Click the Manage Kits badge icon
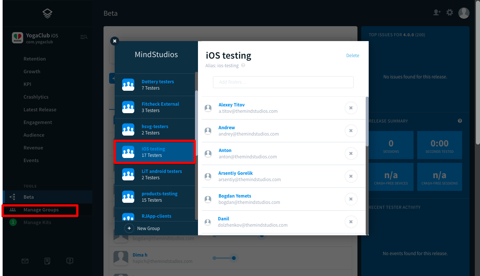 [13, 222]
